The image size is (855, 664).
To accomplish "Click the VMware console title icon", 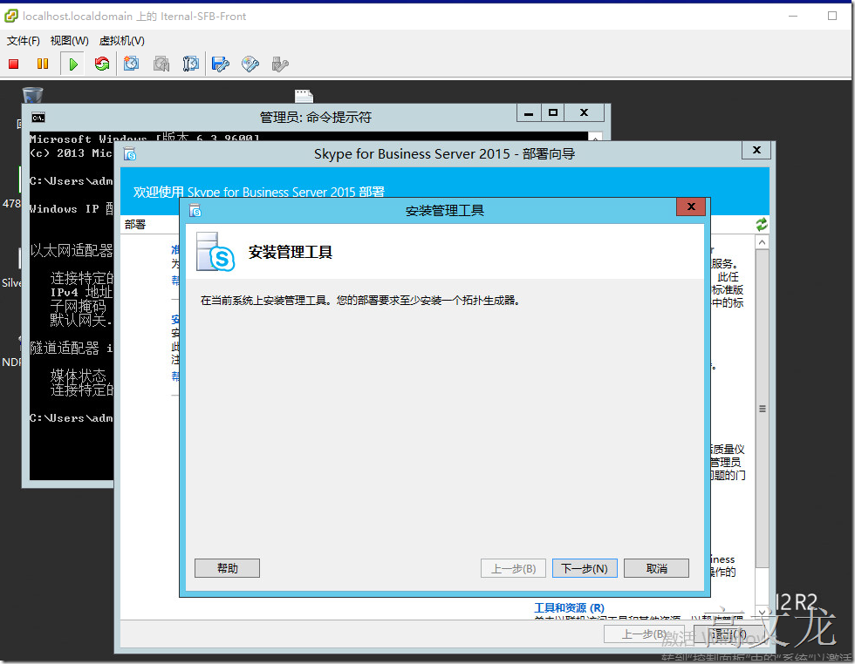I will click(11, 16).
